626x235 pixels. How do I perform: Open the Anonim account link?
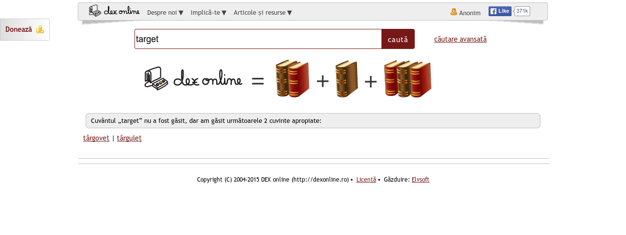(469, 13)
